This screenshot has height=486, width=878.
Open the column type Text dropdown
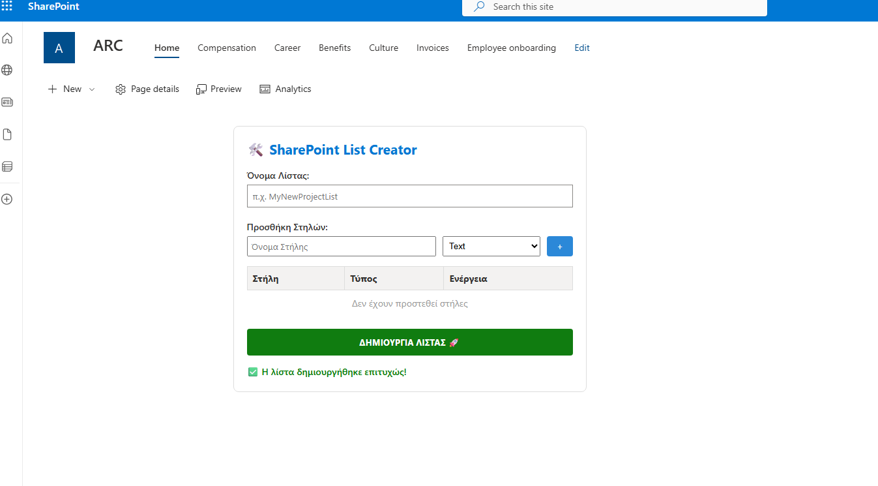click(x=491, y=246)
